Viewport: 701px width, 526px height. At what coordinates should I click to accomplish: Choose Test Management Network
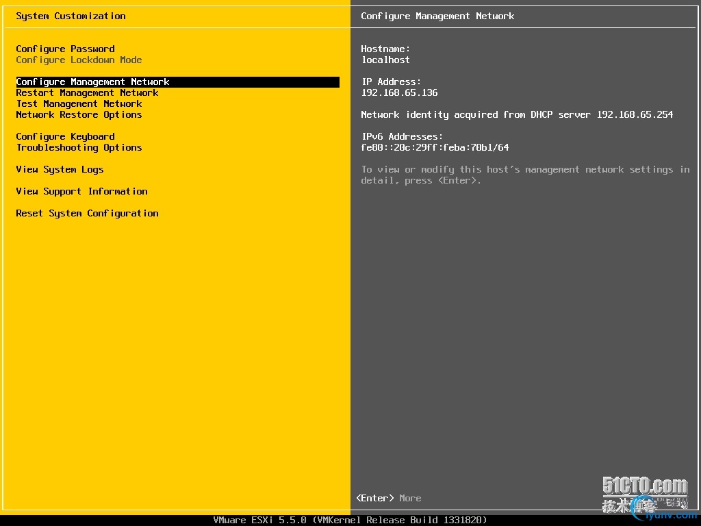click(x=79, y=104)
